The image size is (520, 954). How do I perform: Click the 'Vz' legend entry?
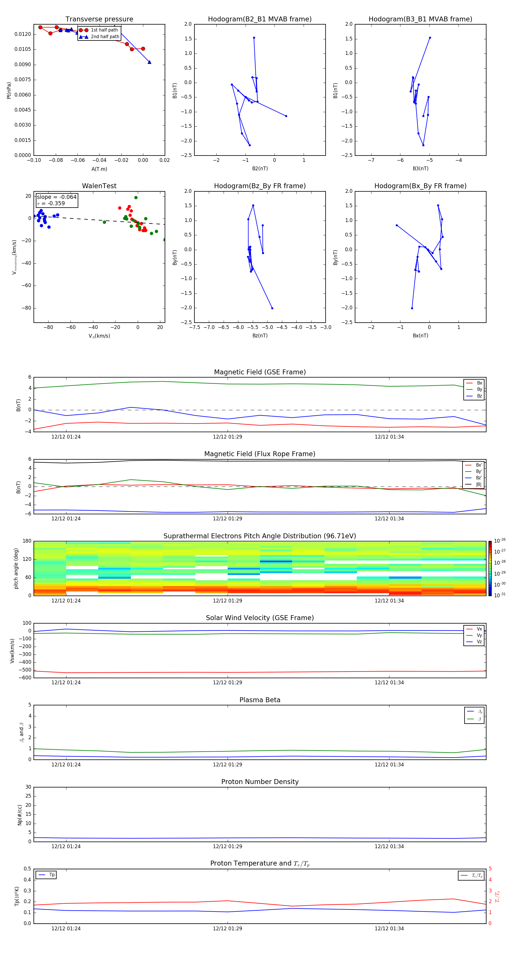474,641
